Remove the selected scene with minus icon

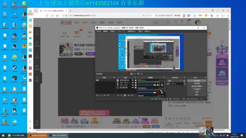101,95
